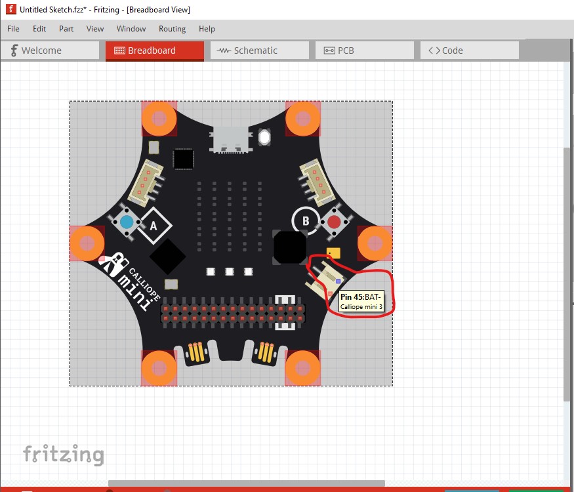Click the left gold edge contacts at the bottom
The height and width of the screenshot is (492, 574).
click(x=196, y=352)
